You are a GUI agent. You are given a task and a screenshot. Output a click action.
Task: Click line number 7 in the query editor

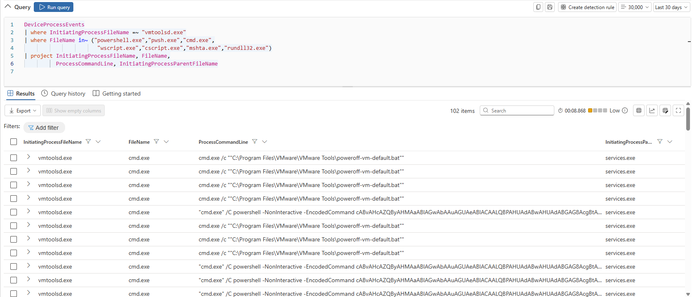tap(12, 72)
